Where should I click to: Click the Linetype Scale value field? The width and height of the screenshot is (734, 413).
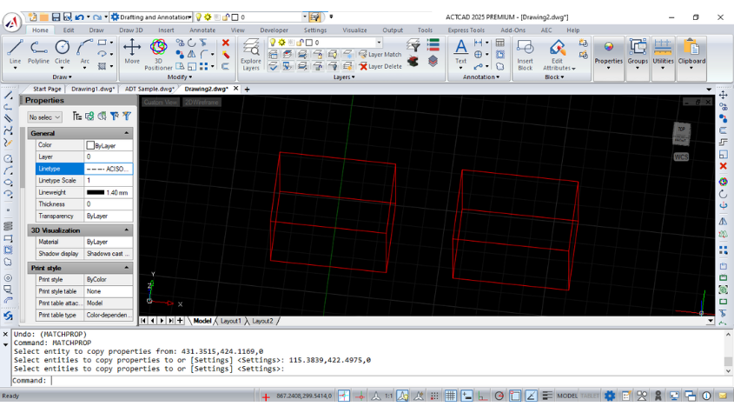108,181
